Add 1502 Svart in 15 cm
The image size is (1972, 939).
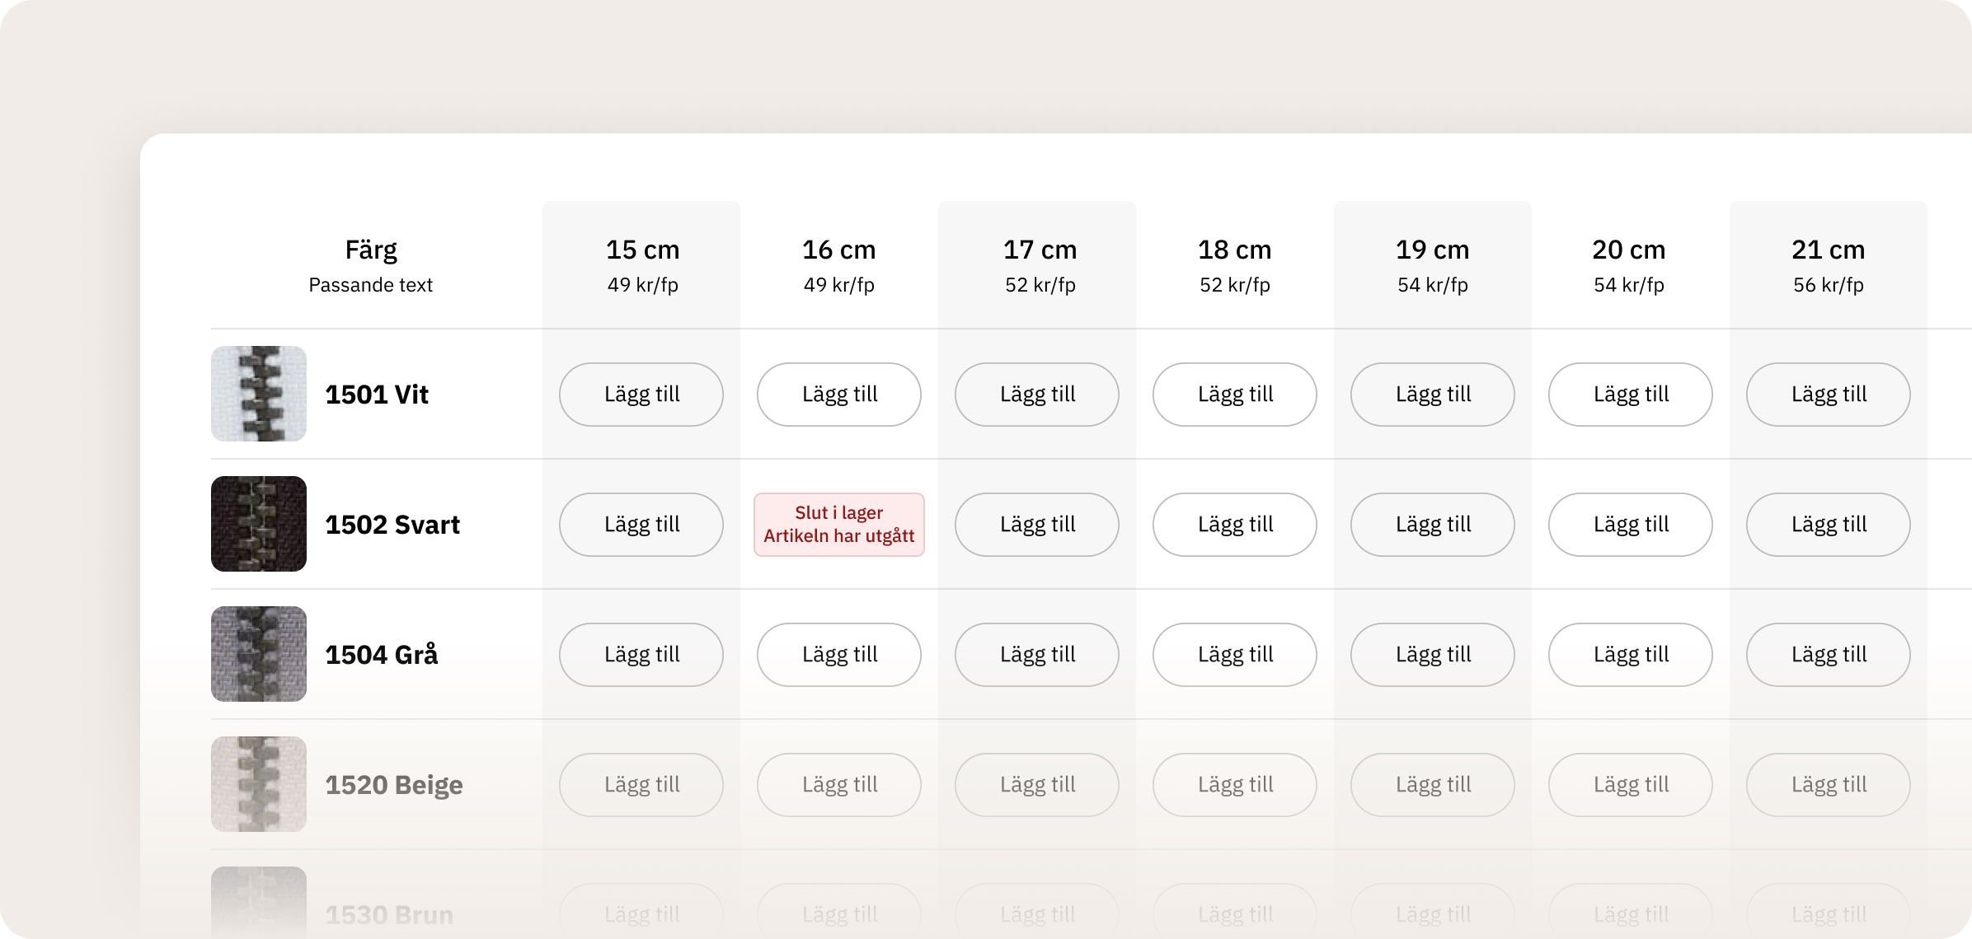(641, 525)
